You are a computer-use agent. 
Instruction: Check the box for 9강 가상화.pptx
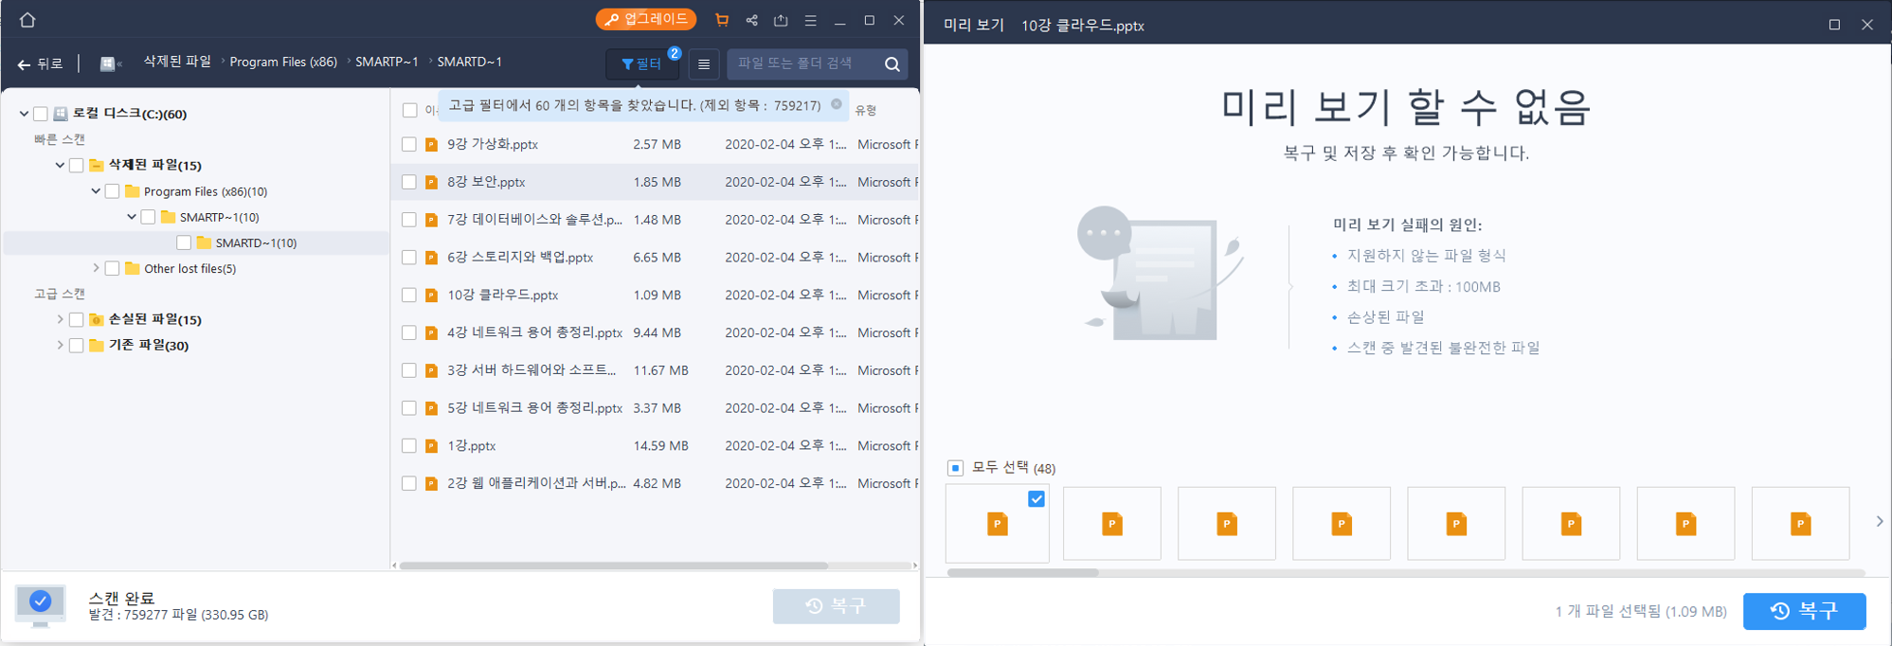[x=409, y=144]
